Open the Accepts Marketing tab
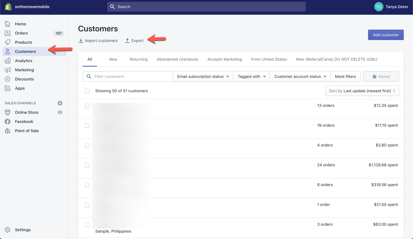The image size is (413, 239). point(225,59)
